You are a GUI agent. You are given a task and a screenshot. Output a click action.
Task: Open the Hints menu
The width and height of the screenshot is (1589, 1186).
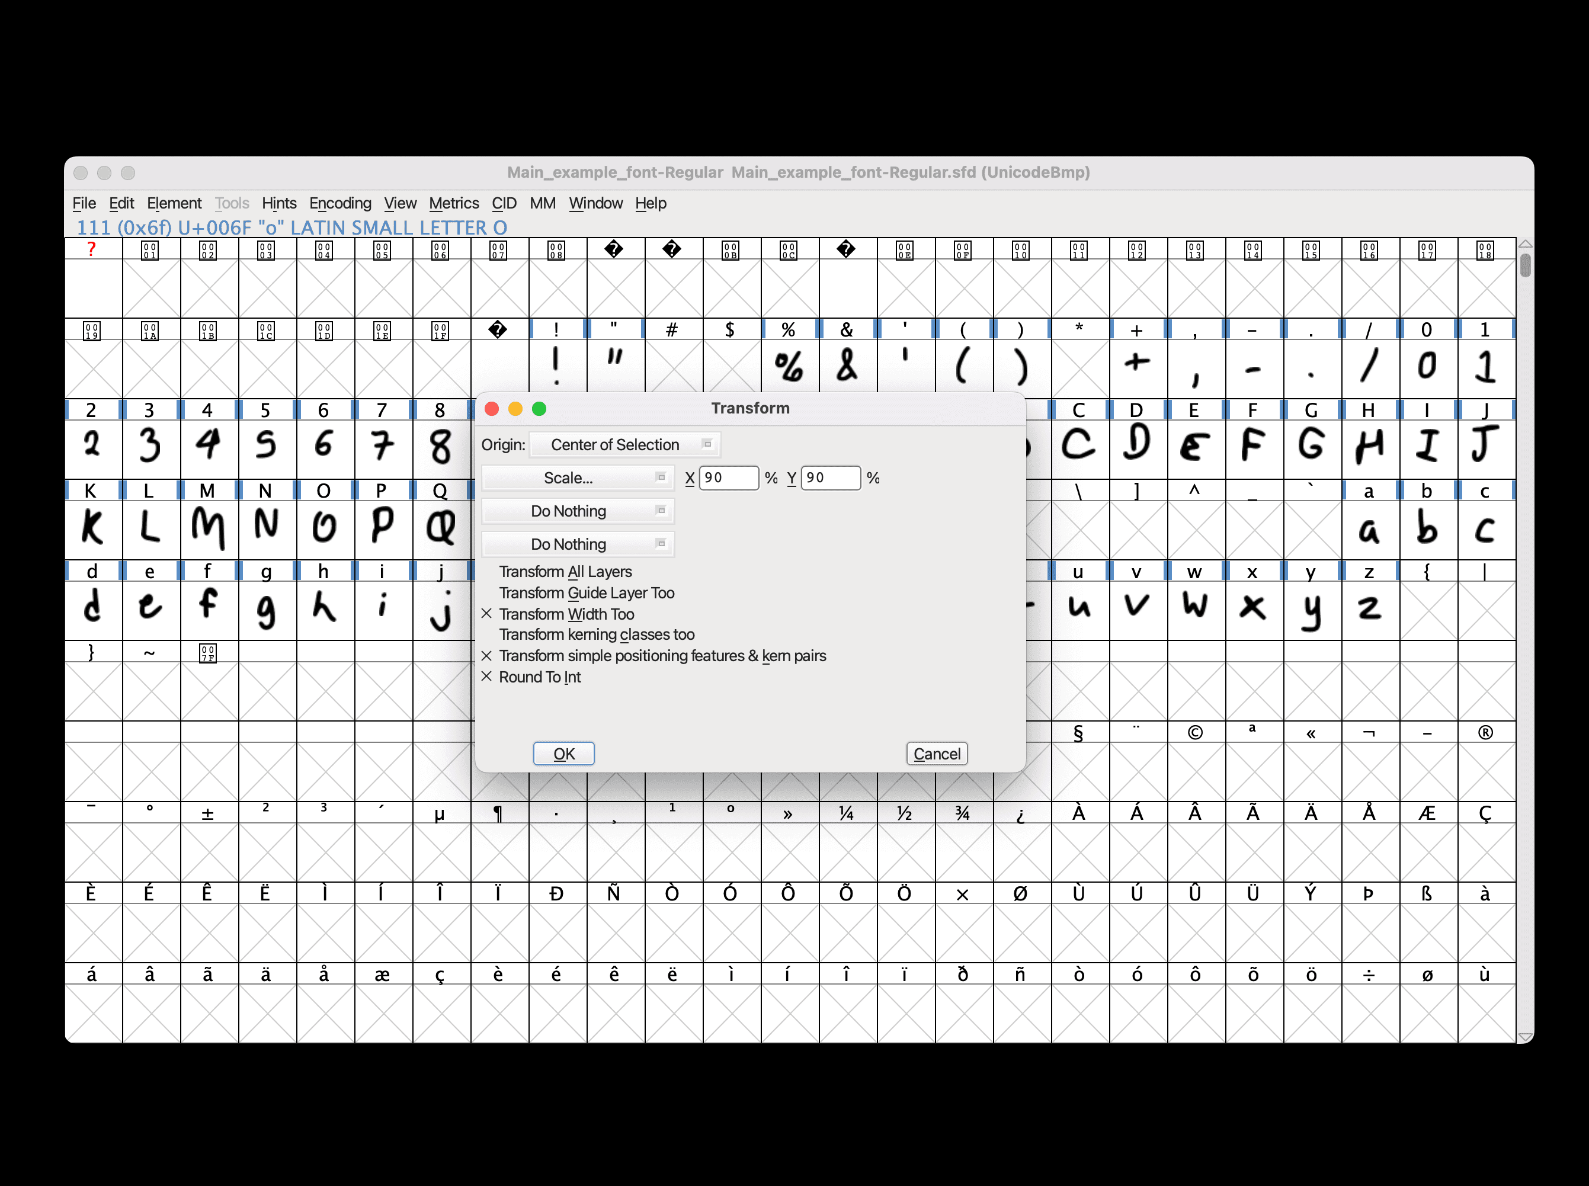click(278, 203)
